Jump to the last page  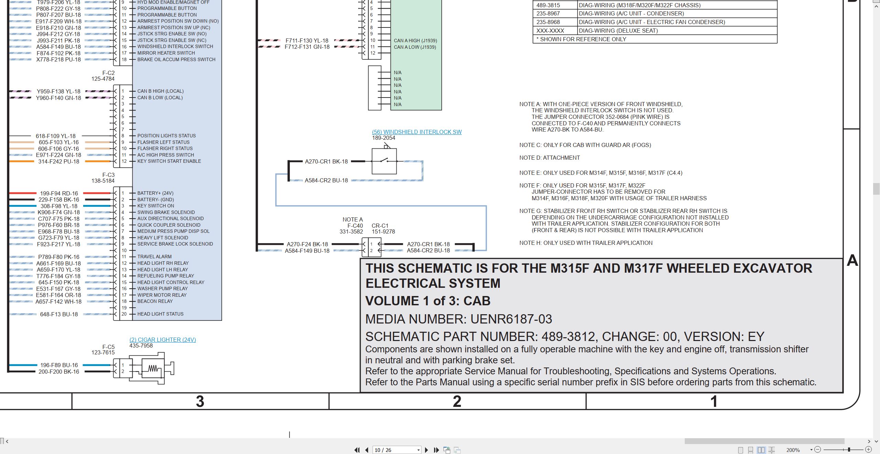[437, 450]
